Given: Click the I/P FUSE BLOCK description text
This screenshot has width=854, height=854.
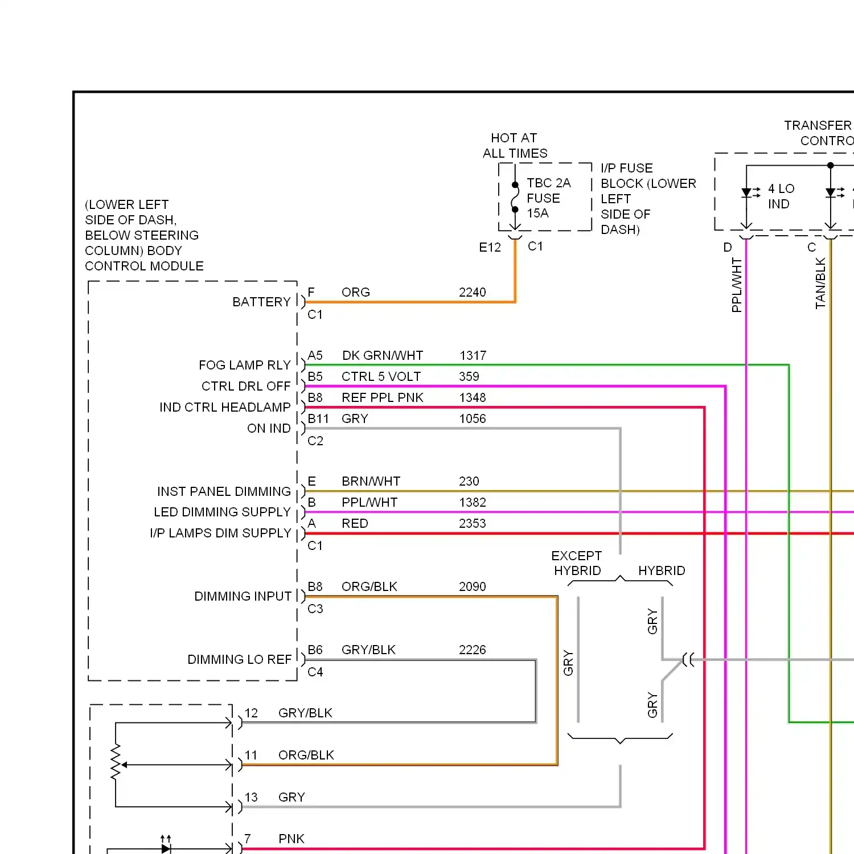Looking at the screenshot, I should click(x=648, y=199).
